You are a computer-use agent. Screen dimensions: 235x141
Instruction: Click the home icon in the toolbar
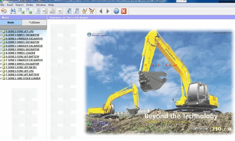coord(4,11)
